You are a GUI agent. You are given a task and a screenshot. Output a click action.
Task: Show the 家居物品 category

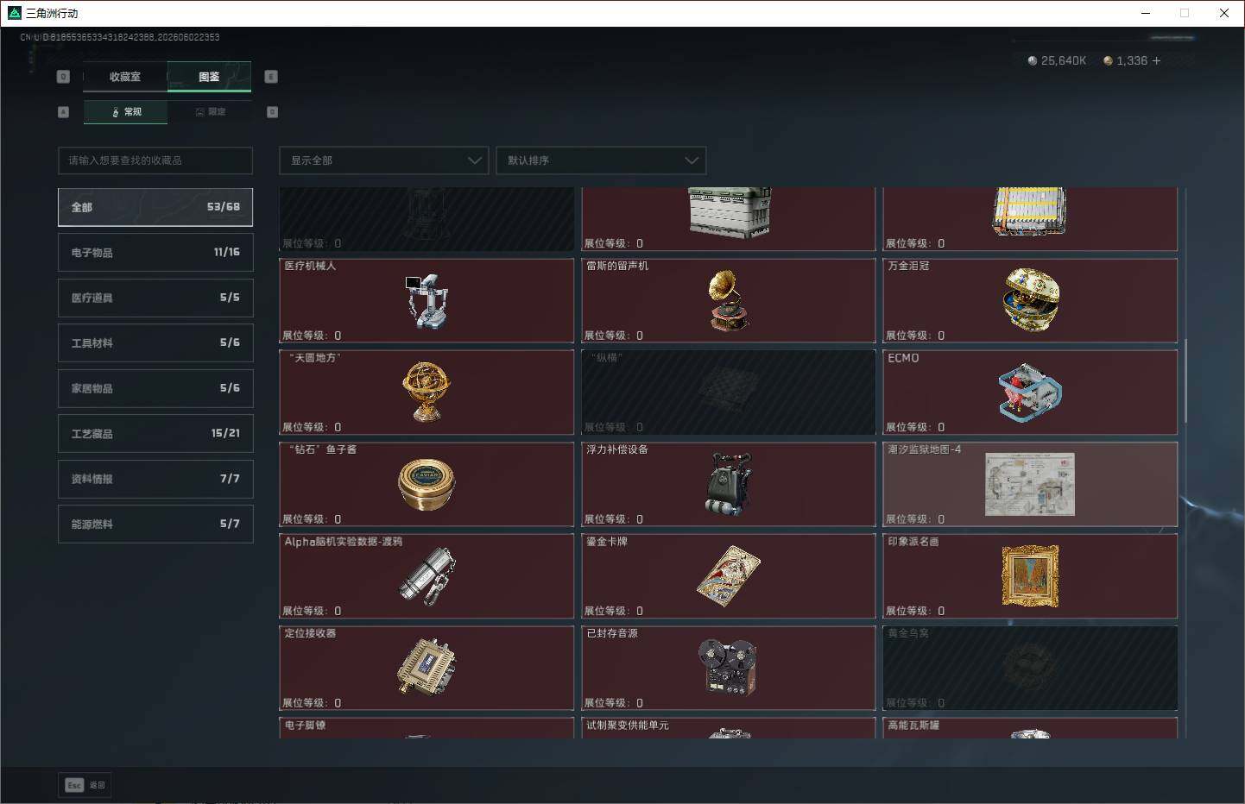click(155, 388)
